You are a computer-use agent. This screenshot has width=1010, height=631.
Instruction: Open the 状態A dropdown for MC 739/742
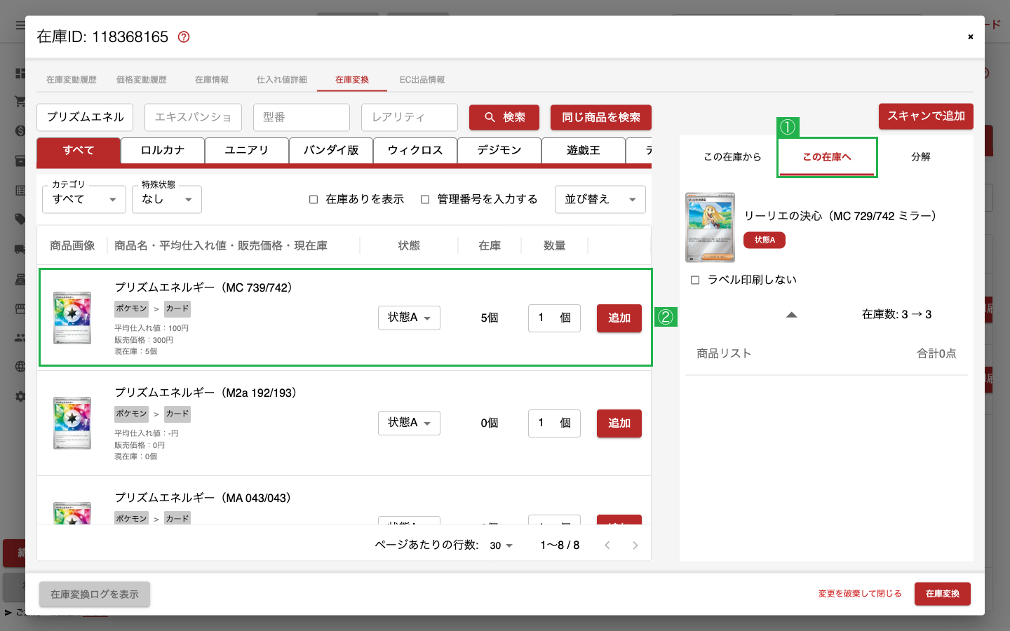[x=409, y=318]
